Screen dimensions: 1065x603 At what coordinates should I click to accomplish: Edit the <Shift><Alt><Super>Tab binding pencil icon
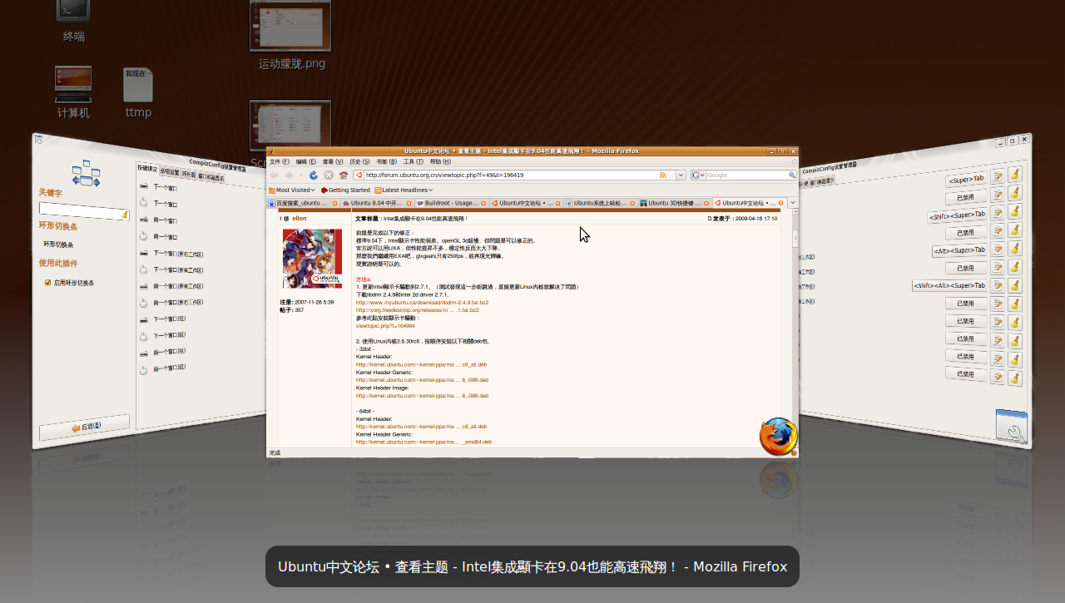(x=998, y=285)
